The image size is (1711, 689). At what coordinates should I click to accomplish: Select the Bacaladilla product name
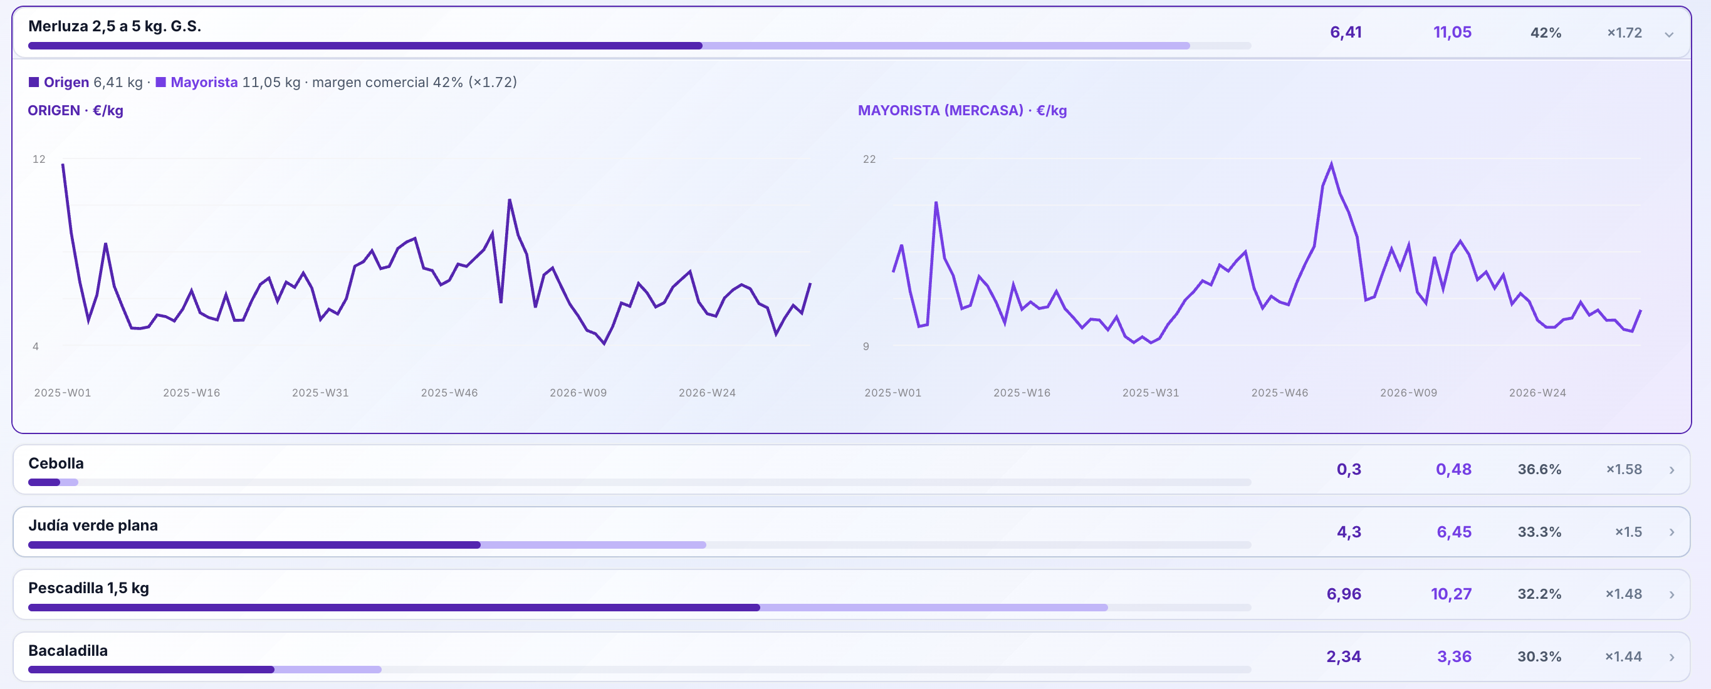coord(68,651)
